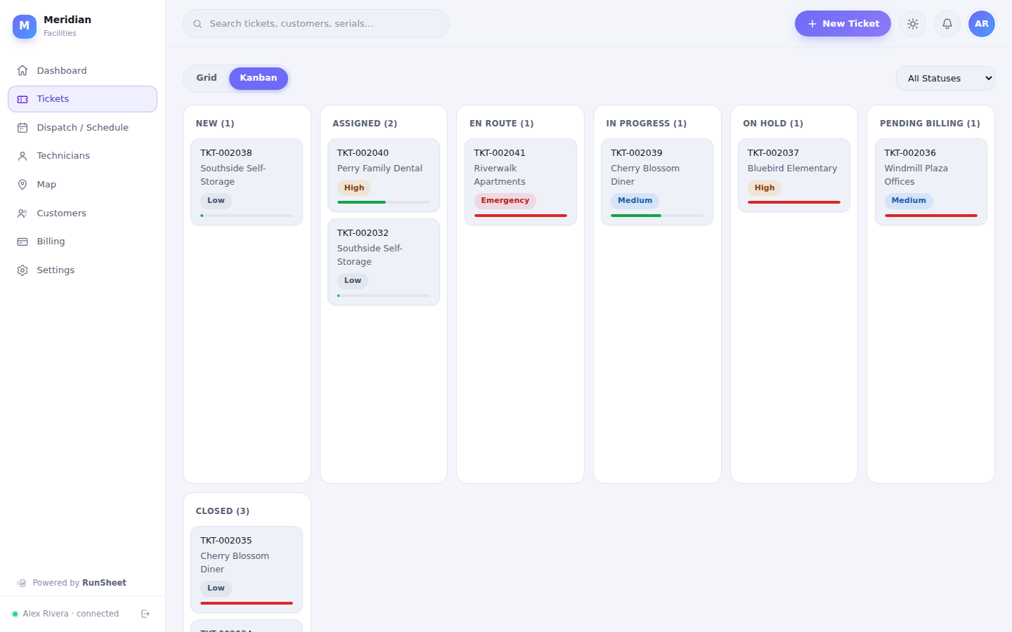Follow the RunSheet link
Image resolution: width=1012 pixels, height=632 pixels.
(104, 583)
